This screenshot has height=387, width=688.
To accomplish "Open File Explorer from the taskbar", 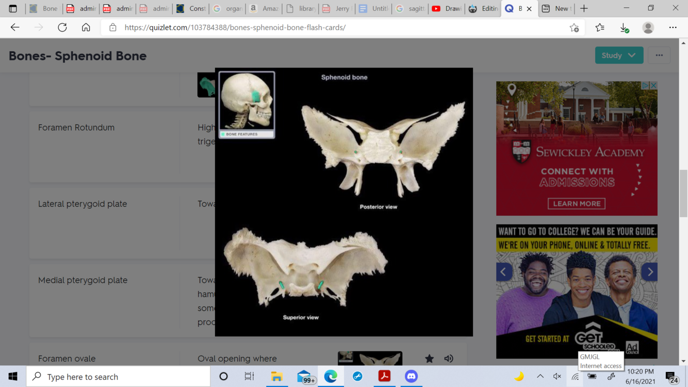I will click(277, 377).
